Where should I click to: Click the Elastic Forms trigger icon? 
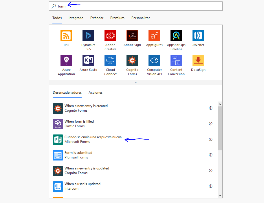tap(58, 124)
